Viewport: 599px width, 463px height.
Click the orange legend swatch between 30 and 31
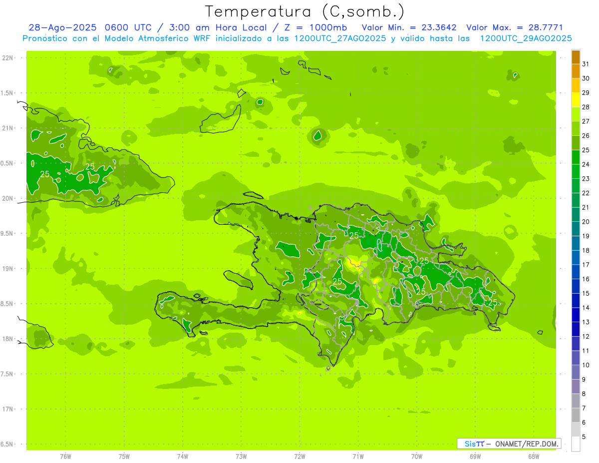(576, 71)
